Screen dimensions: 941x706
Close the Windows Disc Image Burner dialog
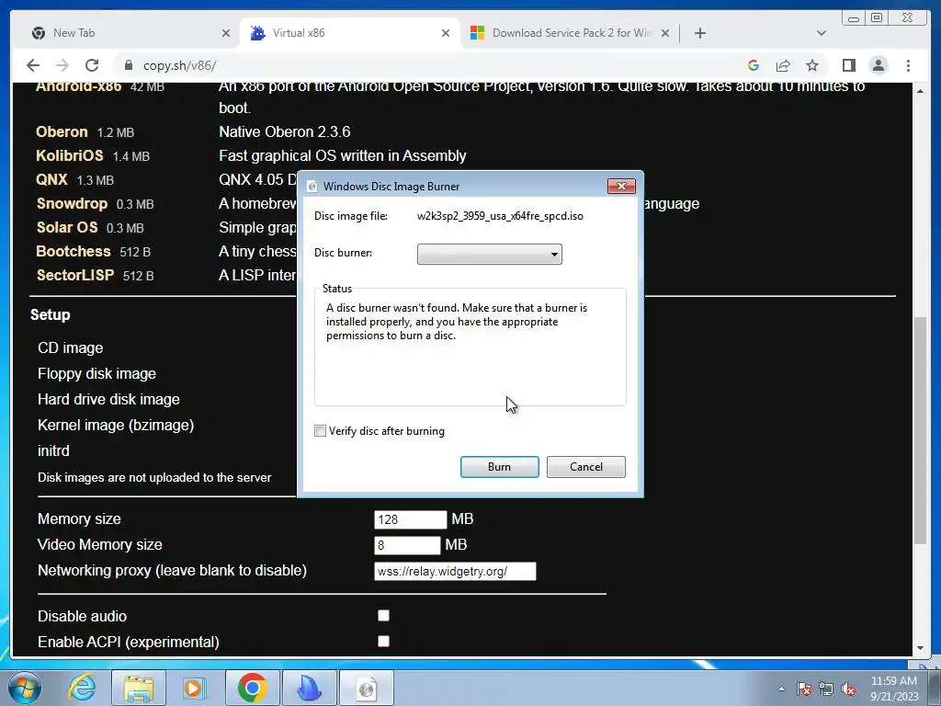(x=621, y=186)
